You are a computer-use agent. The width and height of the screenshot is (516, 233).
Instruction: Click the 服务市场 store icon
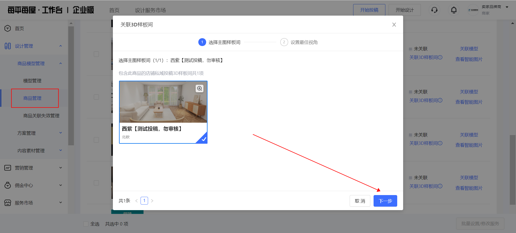pyautogui.click(x=8, y=203)
